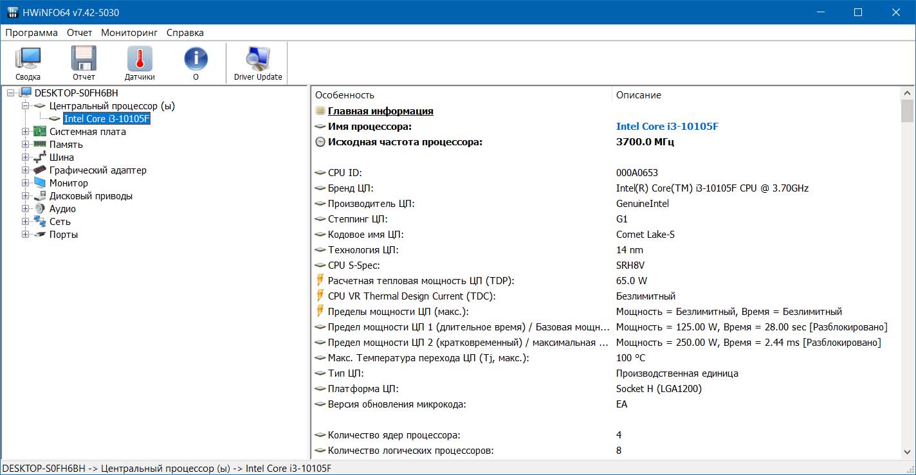This screenshot has height=475, width=916.
Task: Collapse the DESKTOP-S0FH6BH root node
Action: (x=10, y=93)
